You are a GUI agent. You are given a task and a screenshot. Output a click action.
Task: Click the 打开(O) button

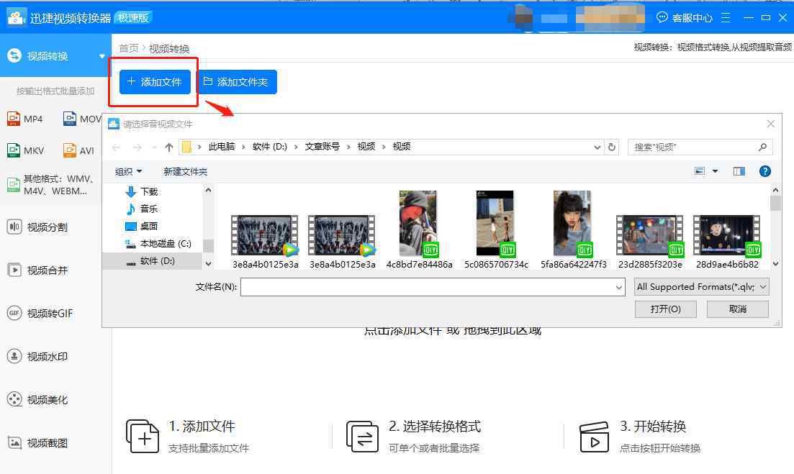click(665, 309)
